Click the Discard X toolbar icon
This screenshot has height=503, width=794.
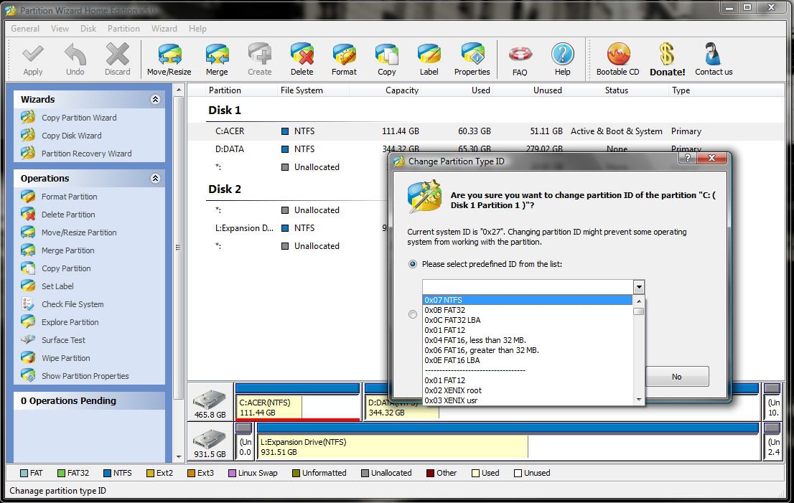(x=118, y=54)
